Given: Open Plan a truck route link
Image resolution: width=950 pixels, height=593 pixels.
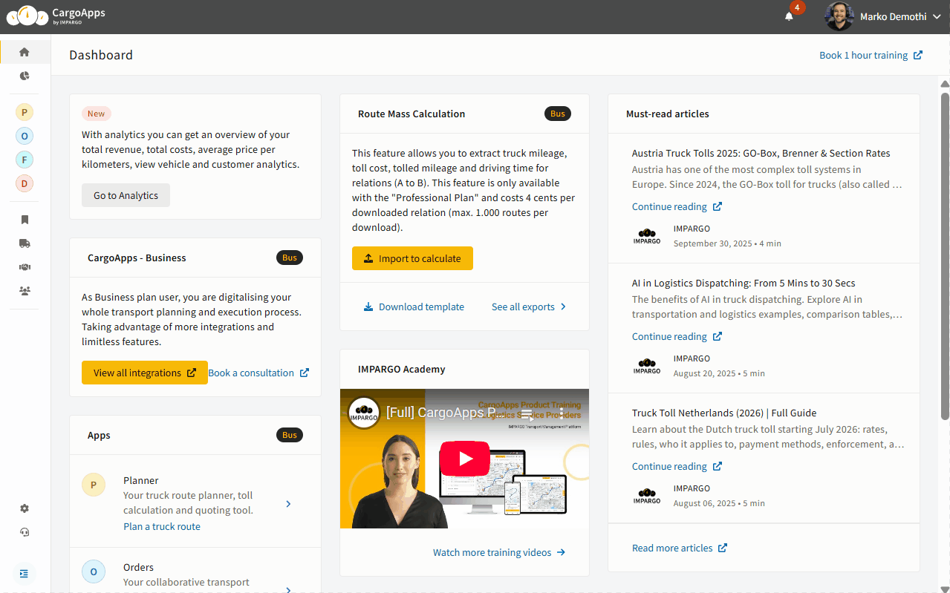Looking at the screenshot, I should click(162, 526).
